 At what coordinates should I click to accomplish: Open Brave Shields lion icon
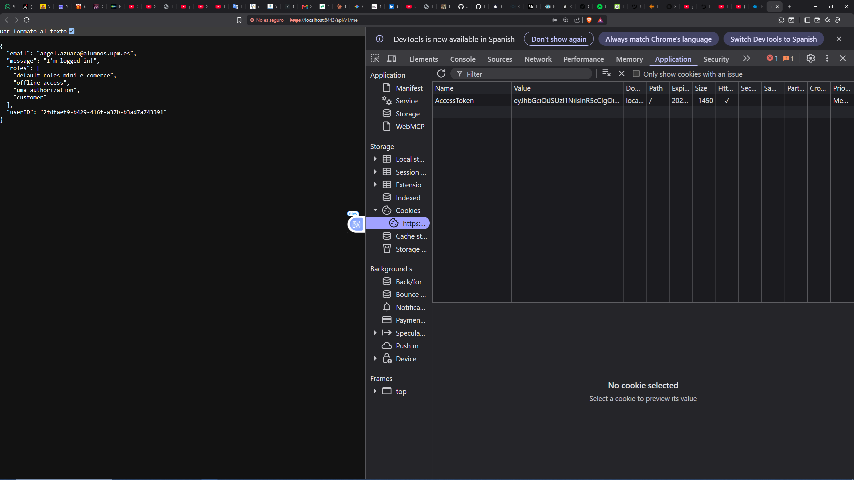point(589,20)
